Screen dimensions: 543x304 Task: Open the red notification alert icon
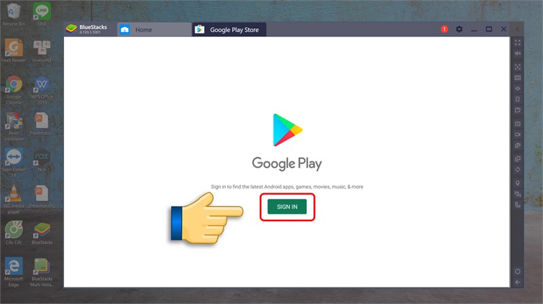coord(445,29)
